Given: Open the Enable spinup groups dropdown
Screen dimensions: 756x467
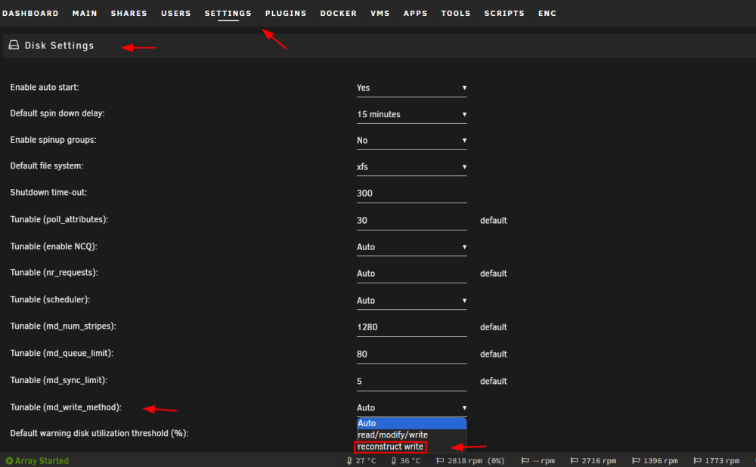Looking at the screenshot, I should tap(411, 141).
